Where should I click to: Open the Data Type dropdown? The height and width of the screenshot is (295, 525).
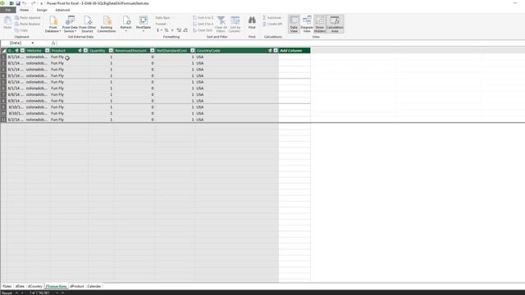(x=165, y=18)
